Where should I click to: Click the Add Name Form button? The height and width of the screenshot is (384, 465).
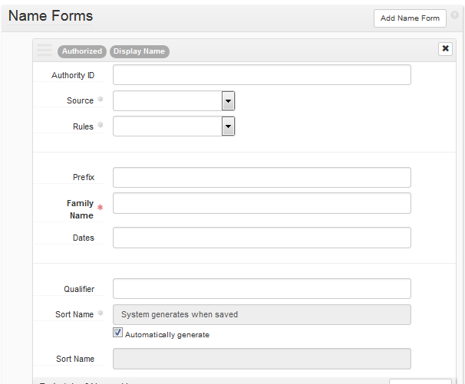click(x=410, y=18)
